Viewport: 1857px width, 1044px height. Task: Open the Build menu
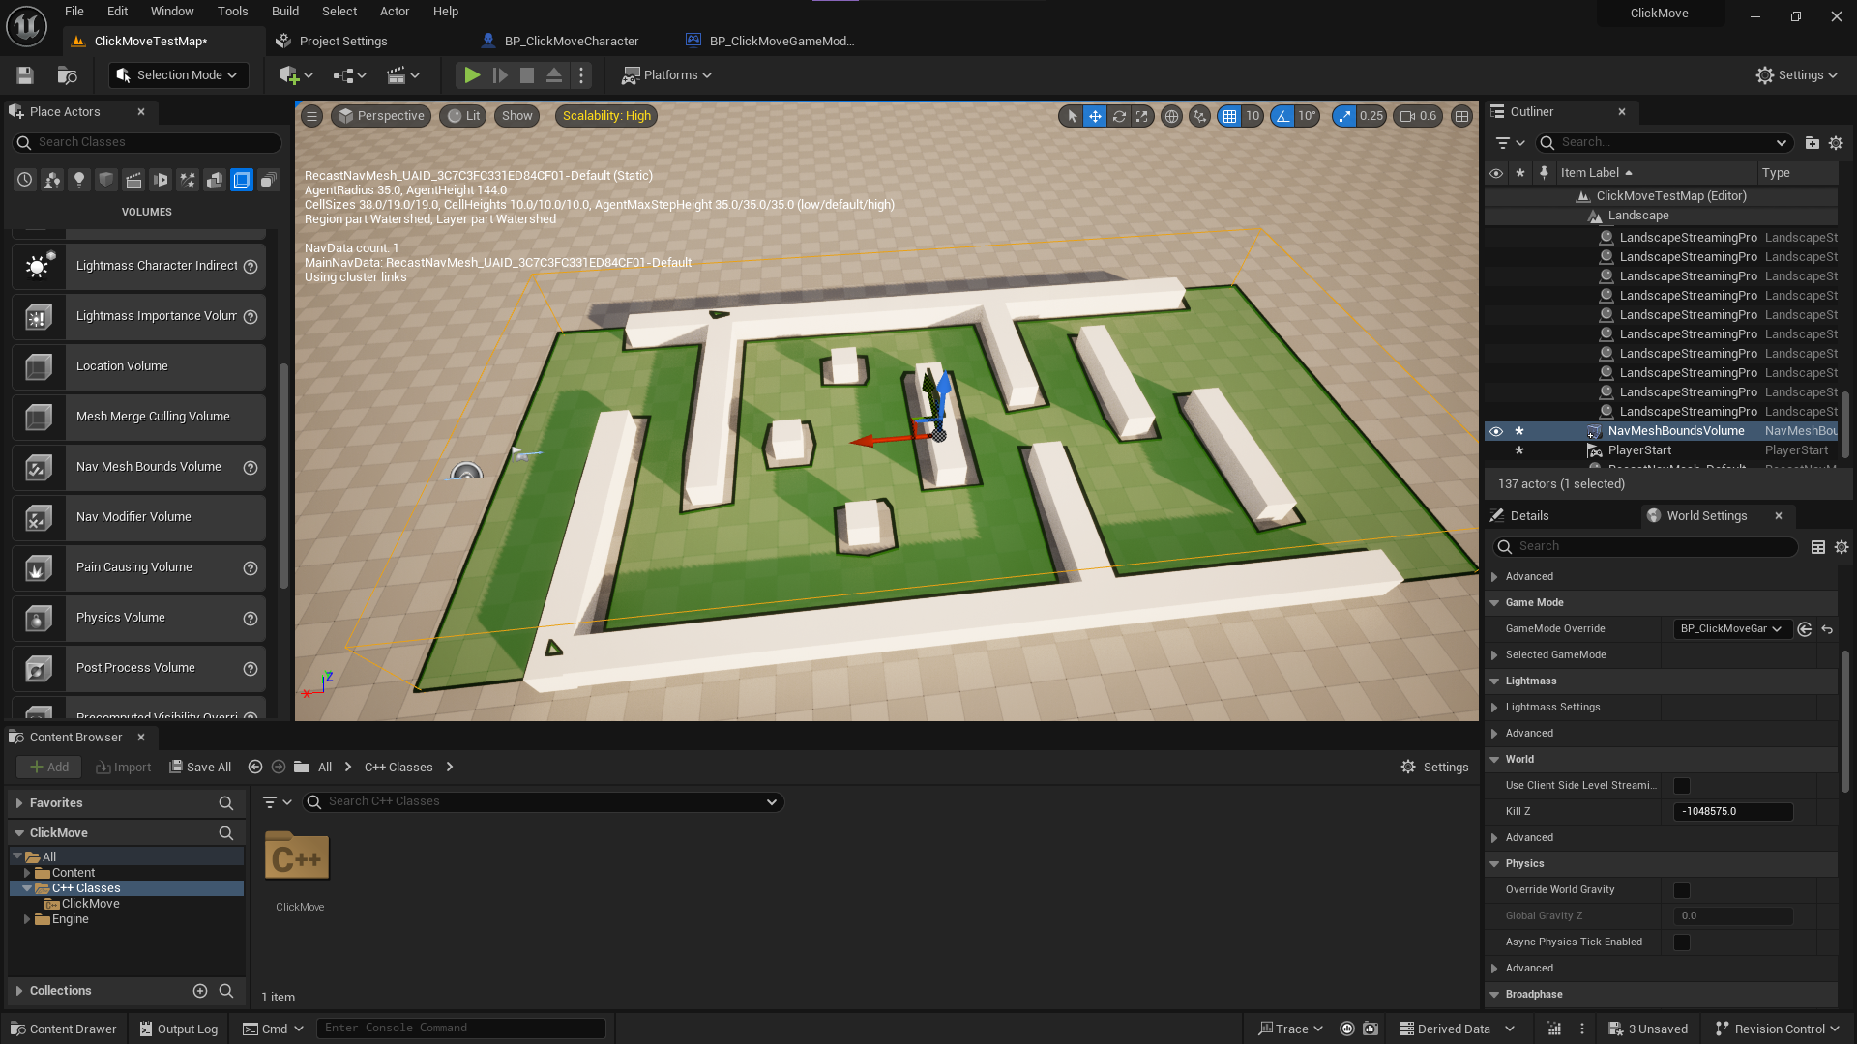point(284,12)
